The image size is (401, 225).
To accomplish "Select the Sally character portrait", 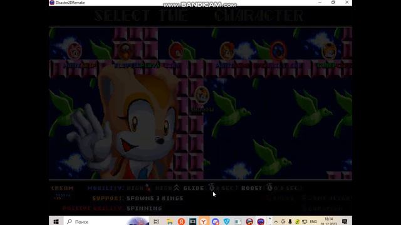I will [227, 51].
